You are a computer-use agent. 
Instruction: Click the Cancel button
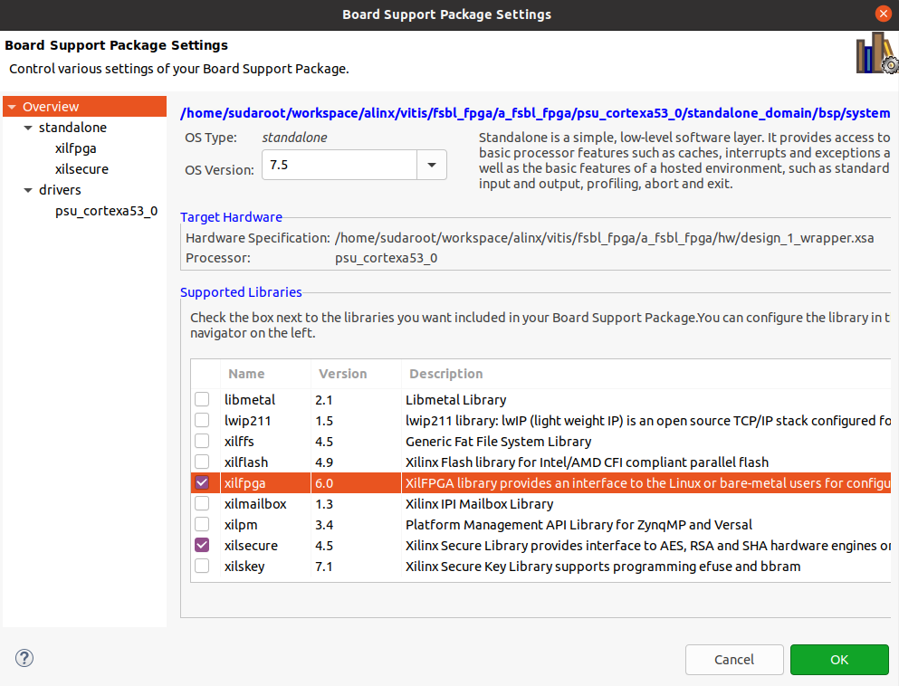click(734, 660)
